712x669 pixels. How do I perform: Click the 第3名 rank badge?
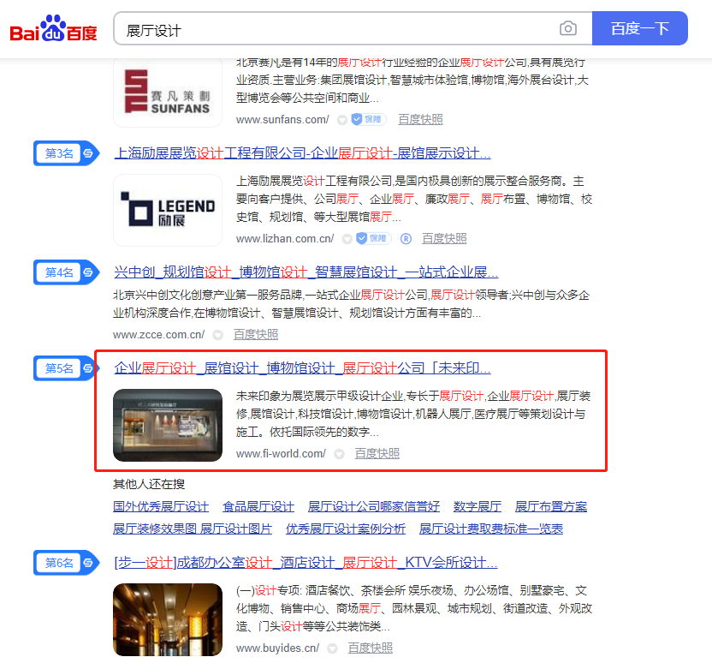click(66, 153)
